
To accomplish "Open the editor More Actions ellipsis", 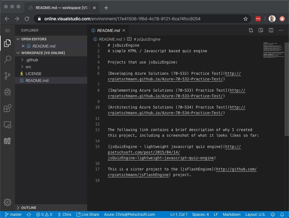I will click(x=281, y=30).
